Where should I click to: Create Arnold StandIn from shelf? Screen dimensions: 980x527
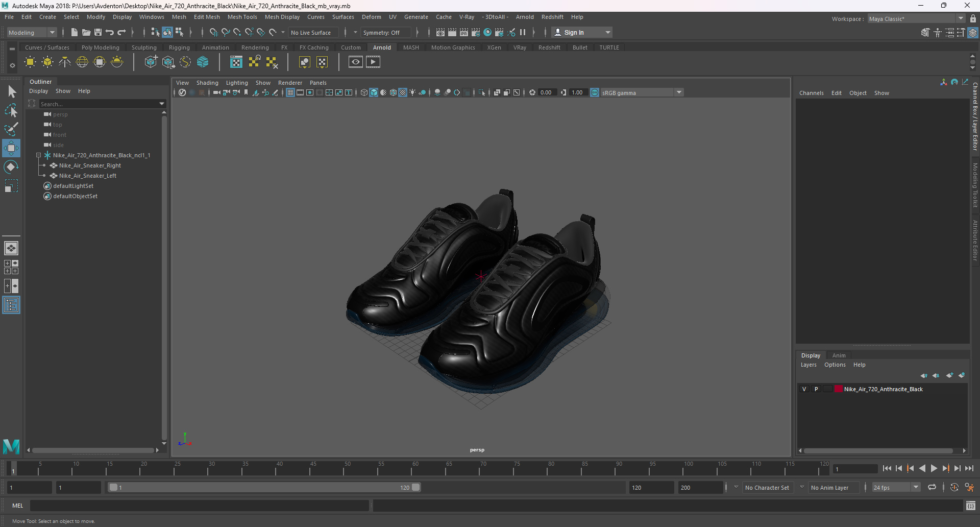coord(151,62)
